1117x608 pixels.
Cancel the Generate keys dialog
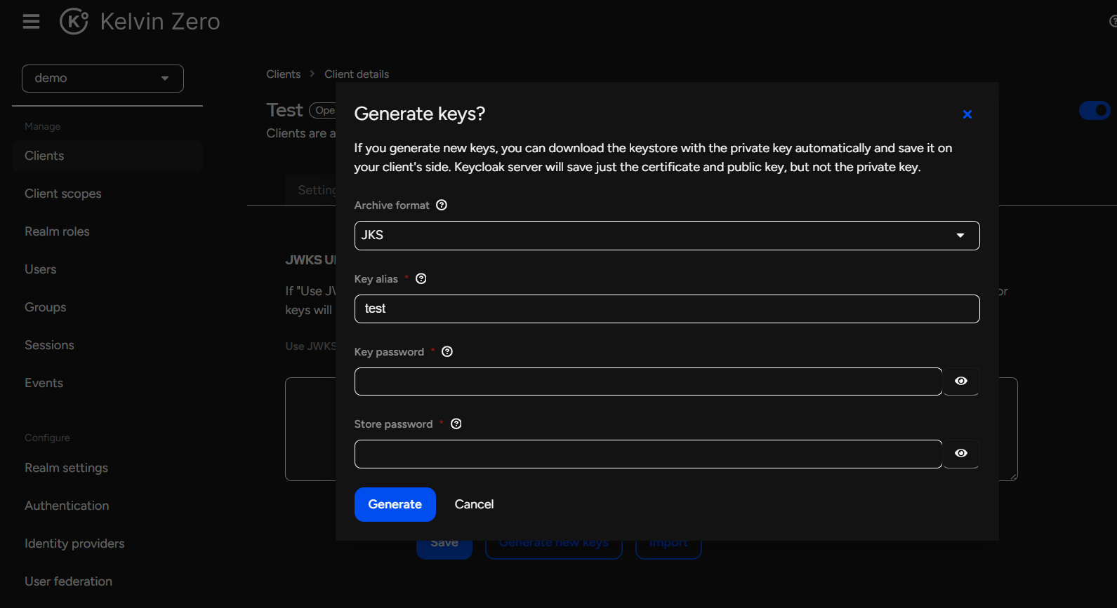pos(474,504)
